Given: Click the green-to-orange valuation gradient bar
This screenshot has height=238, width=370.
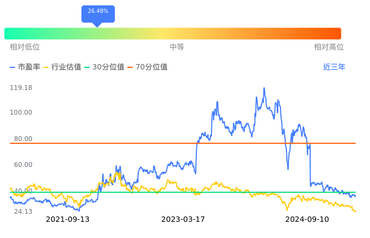Looking at the screenshot, I should pyautogui.click(x=173, y=33).
